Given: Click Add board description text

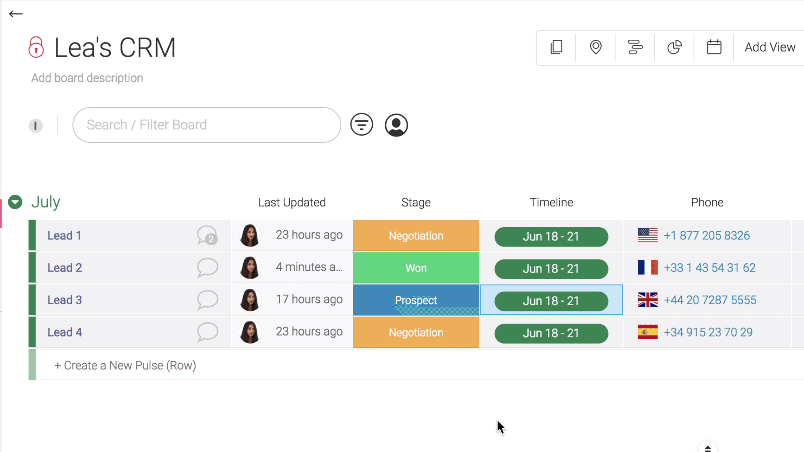Looking at the screenshot, I should 87,78.
